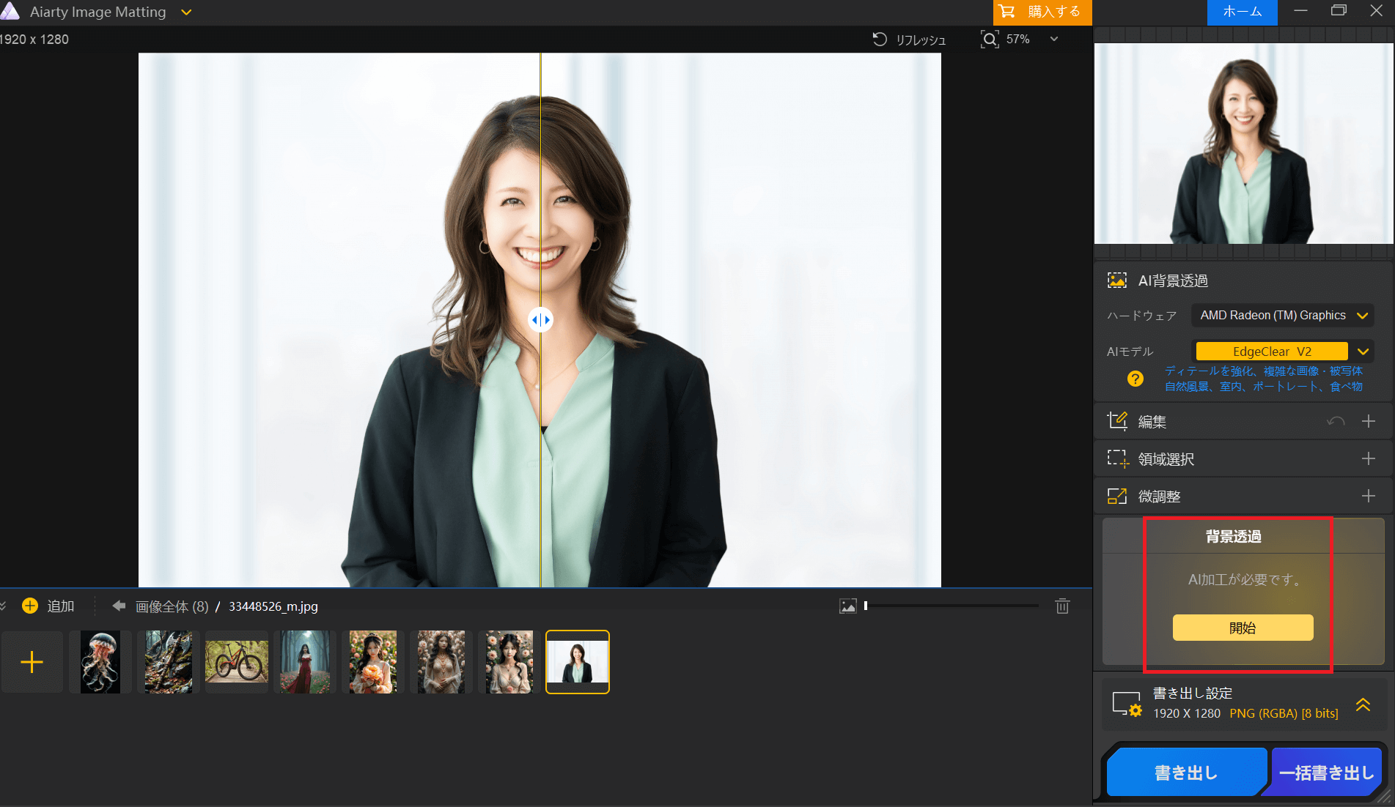The width and height of the screenshot is (1395, 807).
Task: Collapse the 書き出し設定 panel chevron
Action: point(1363,704)
